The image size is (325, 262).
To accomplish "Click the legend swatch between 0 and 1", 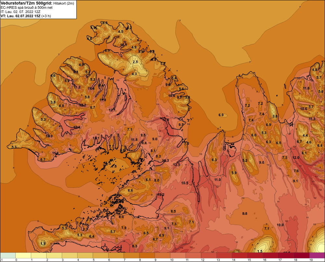I will coord(23,255).
